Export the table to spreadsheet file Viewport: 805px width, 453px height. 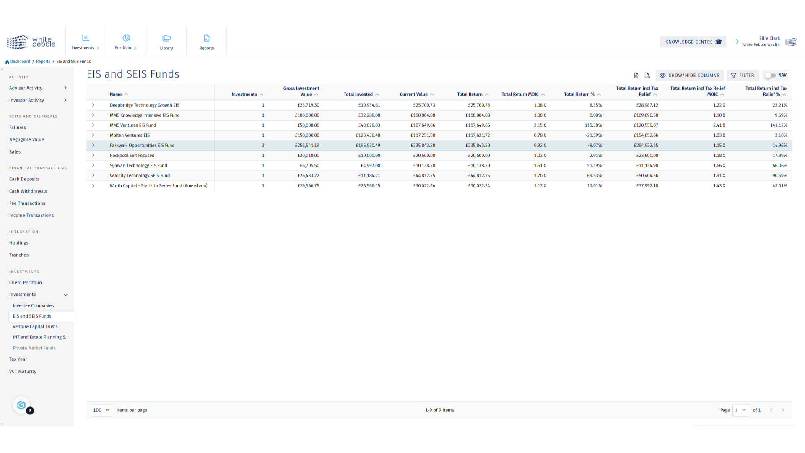point(636,75)
